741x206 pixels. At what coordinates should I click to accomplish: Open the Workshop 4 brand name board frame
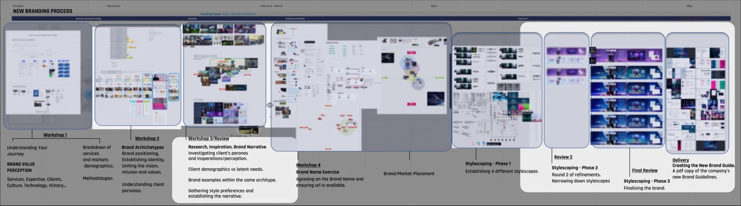click(361, 86)
